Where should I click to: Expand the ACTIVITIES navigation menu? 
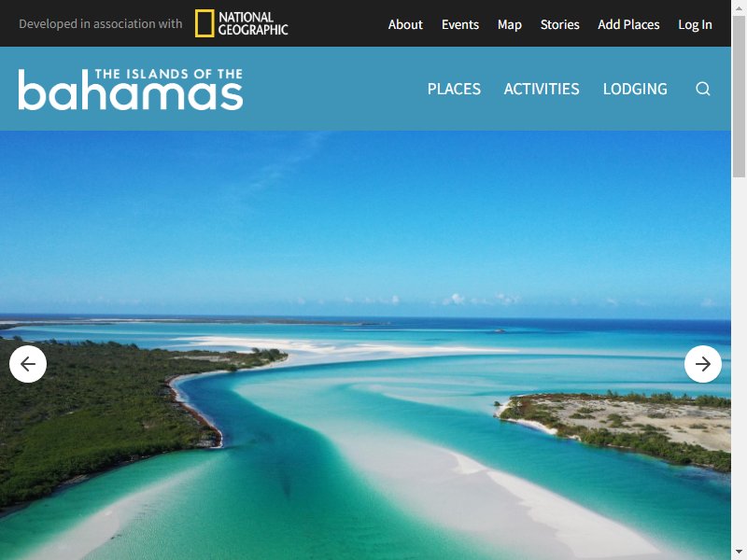pos(542,89)
